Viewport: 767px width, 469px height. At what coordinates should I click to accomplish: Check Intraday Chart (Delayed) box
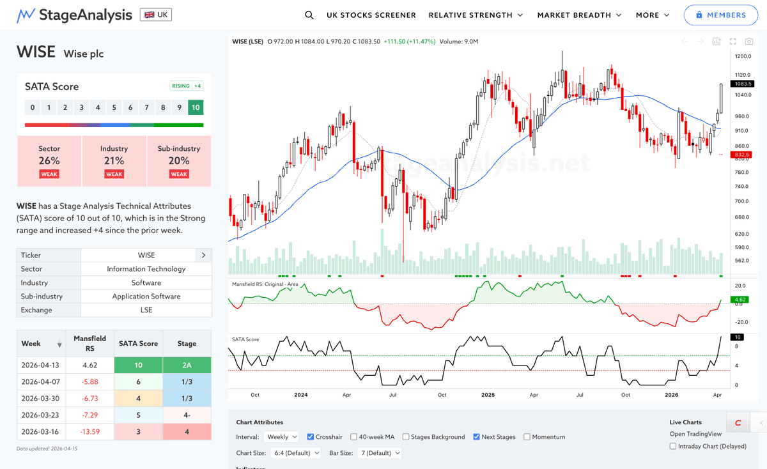click(673, 446)
